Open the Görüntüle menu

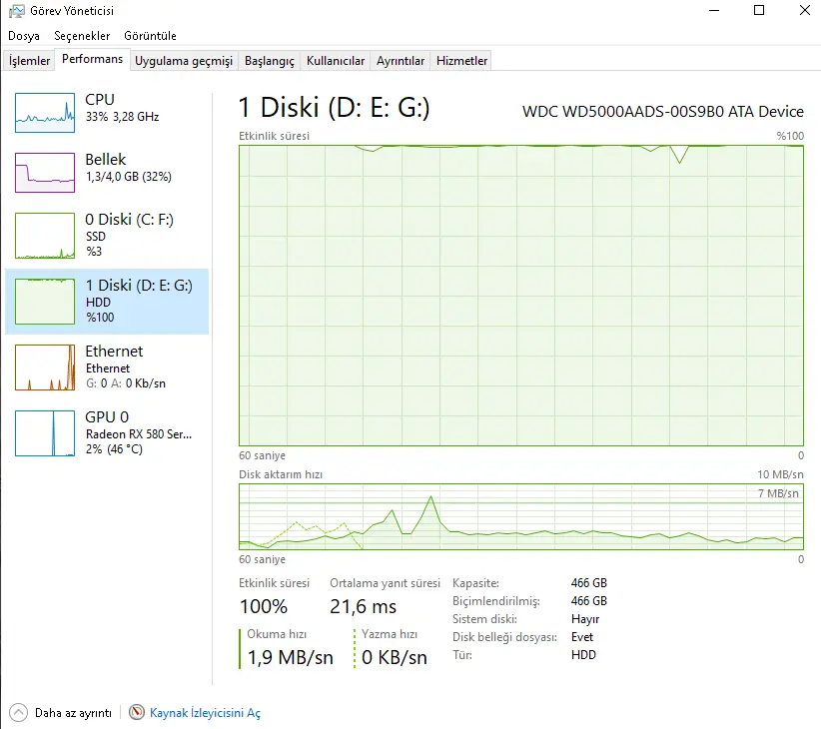coord(150,36)
